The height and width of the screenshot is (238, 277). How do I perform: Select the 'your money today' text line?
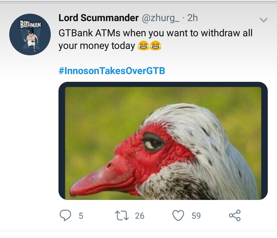(x=97, y=46)
